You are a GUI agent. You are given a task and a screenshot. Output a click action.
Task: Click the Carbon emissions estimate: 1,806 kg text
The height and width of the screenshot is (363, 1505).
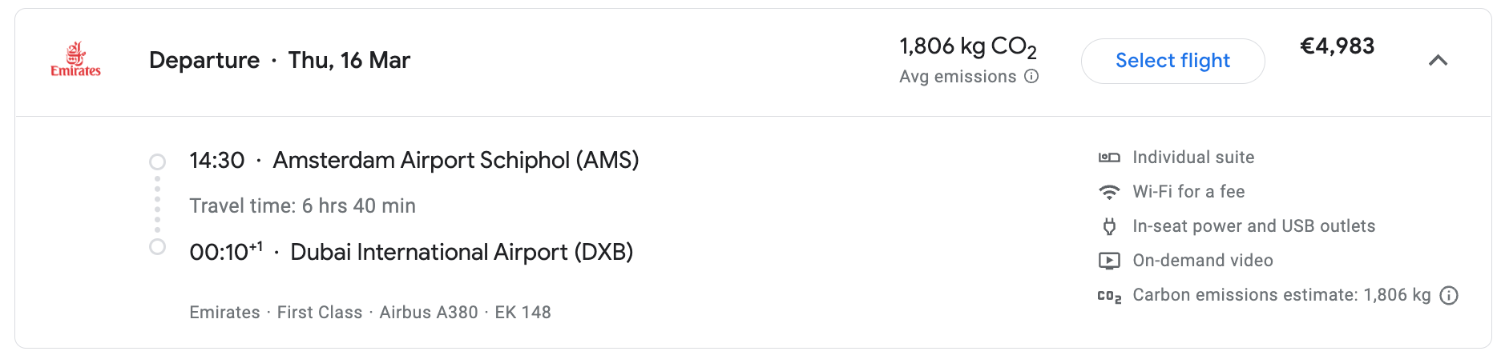point(1281,295)
